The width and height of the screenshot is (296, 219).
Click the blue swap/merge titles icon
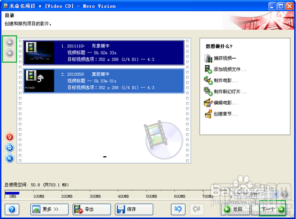(9, 147)
